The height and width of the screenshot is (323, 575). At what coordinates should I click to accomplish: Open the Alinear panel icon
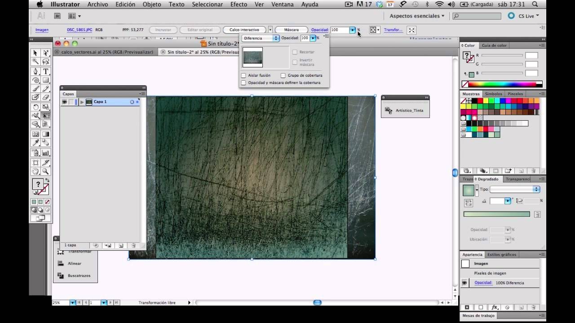61,263
